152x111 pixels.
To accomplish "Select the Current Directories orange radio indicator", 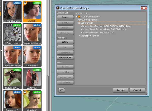I will coord(79,17).
